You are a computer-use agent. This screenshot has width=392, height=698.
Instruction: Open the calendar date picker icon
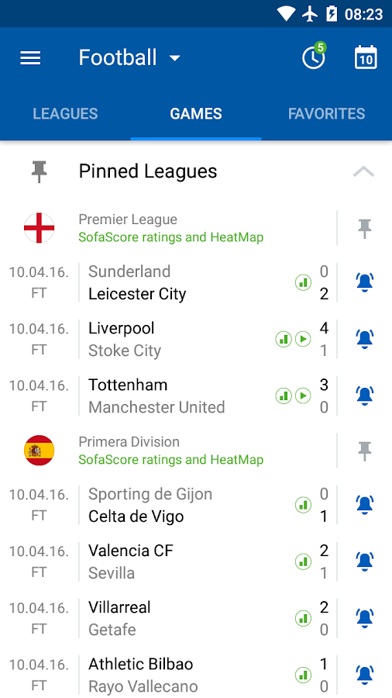(366, 57)
